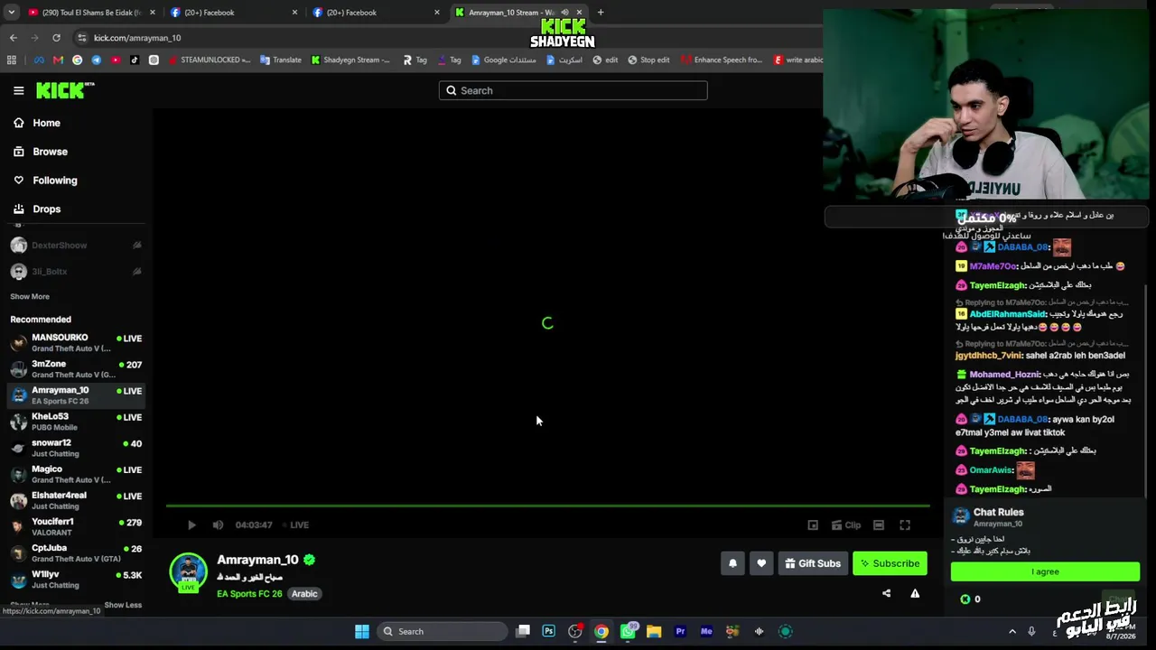The width and height of the screenshot is (1156, 650).
Task: Click the Gift Subs button
Action: tap(813, 563)
